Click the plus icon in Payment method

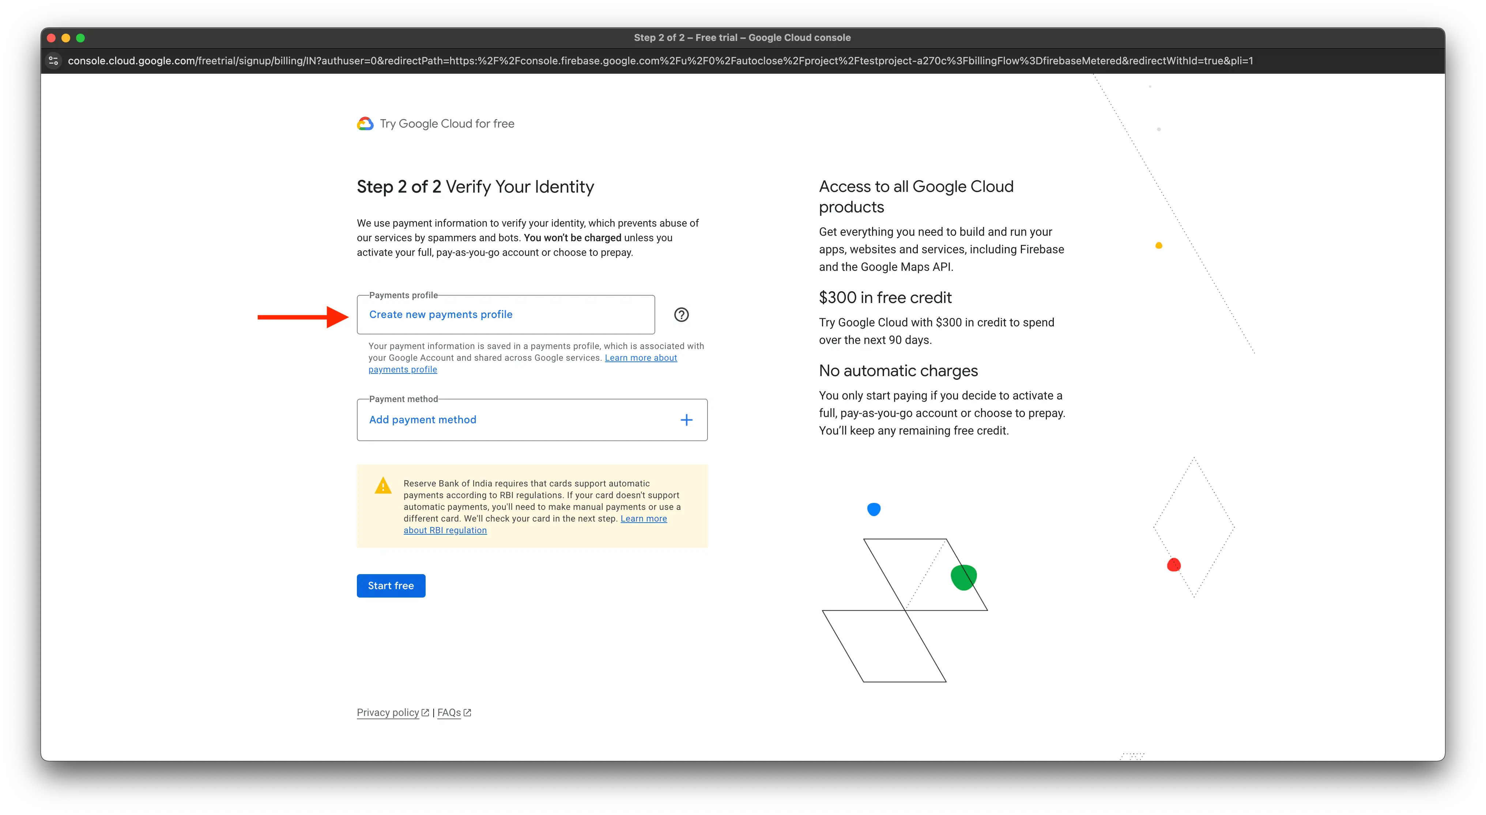tap(686, 420)
